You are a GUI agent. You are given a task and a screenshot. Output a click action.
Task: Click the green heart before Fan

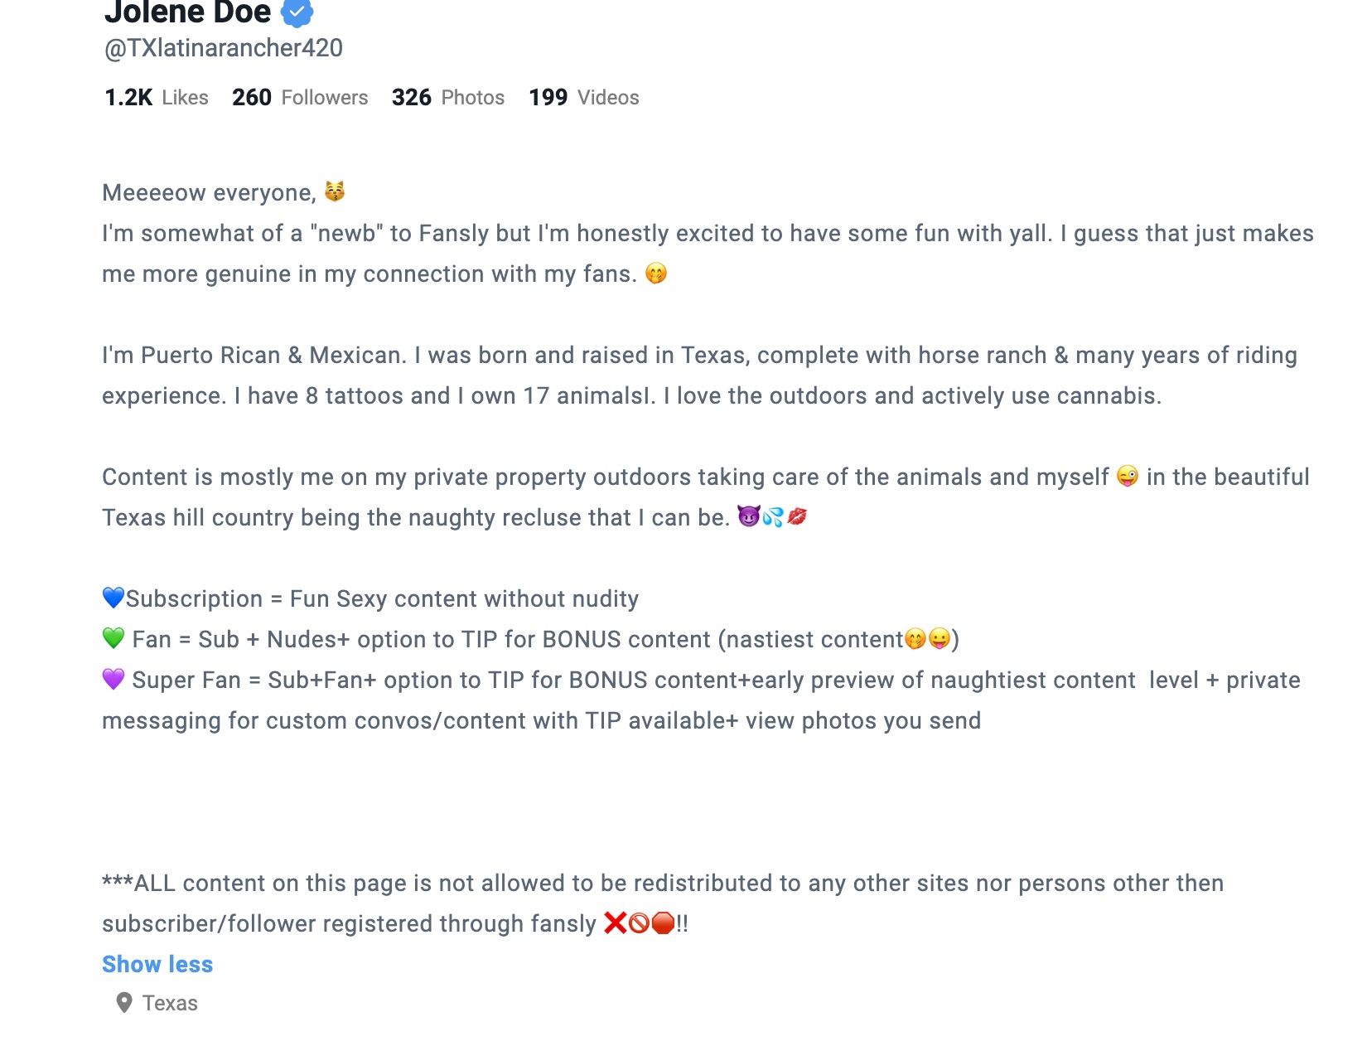(x=114, y=637)
